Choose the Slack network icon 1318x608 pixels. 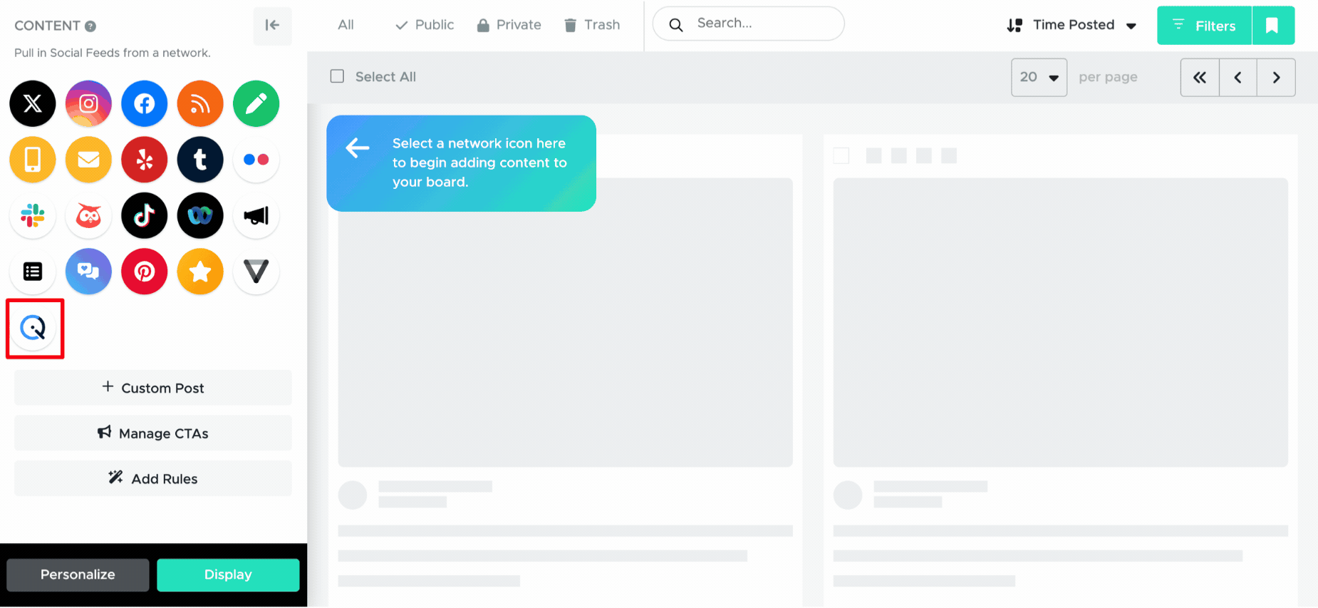33,215
